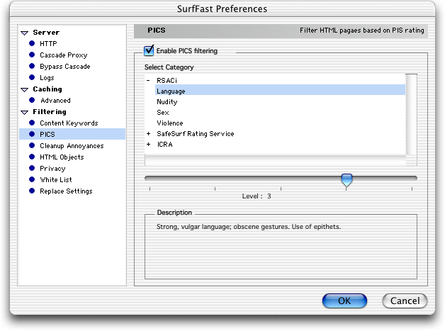Select Violence in the category list
445x331 pixels.
[x=170, y=123]
